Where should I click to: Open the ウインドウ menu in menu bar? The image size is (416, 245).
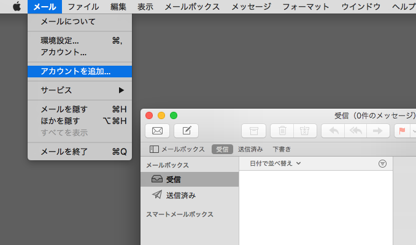[x=361, y=7]
